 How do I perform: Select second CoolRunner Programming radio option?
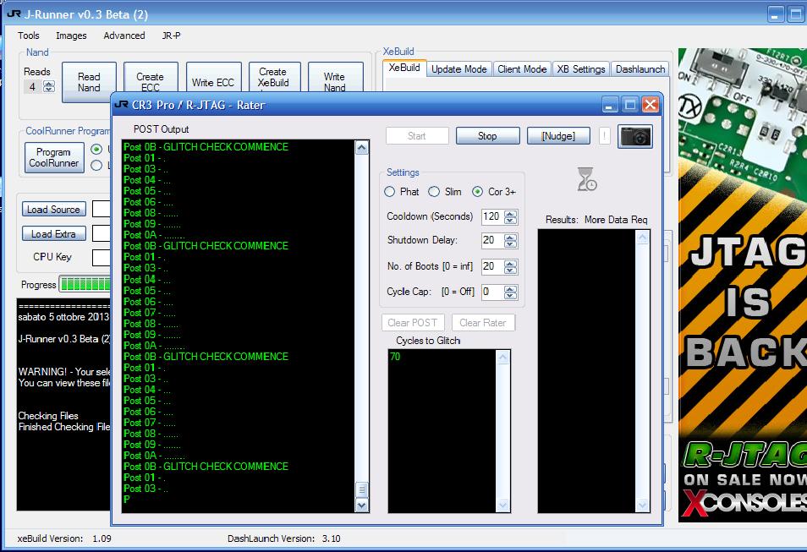tap(96, 165)
